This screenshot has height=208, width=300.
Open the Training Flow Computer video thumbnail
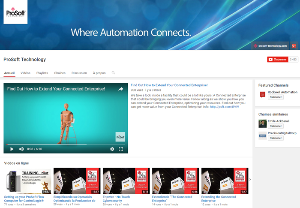[x=28, y=181]
